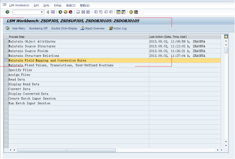Open the Edit menu
The width and height of the screenshot is (235, 159).
(x=36, y=6)
